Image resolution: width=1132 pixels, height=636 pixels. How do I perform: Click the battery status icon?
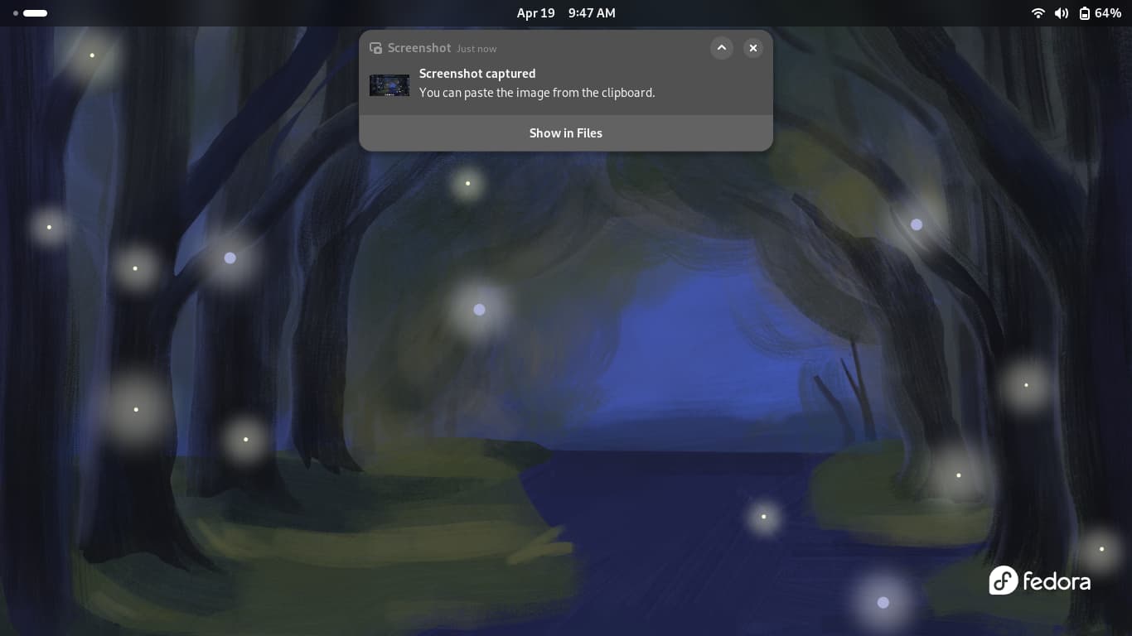pyautogui.click(x=1085, y=13)
